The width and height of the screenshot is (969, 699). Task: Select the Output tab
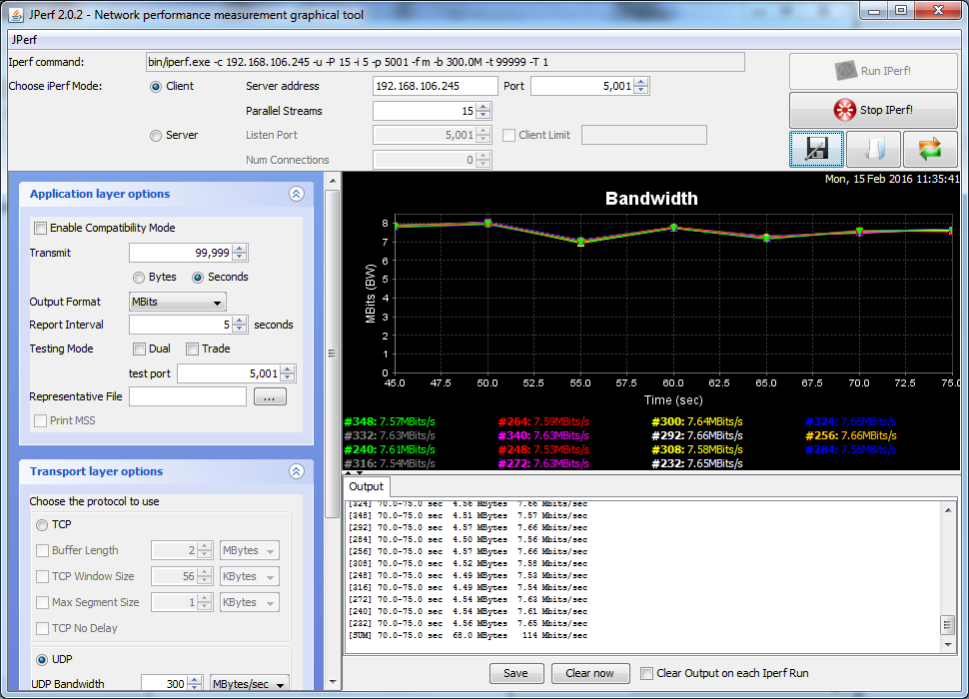tap(366, 486)
